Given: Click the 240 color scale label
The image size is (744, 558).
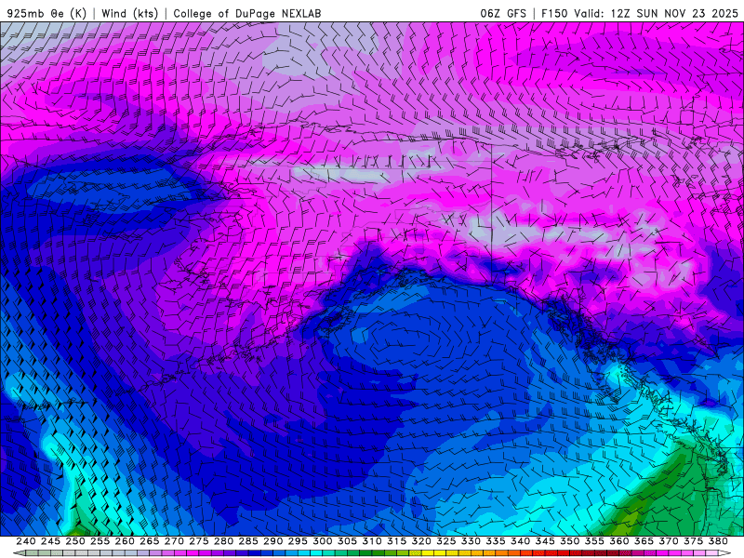Looking at the screenshot, I should [x=26, y=541].
